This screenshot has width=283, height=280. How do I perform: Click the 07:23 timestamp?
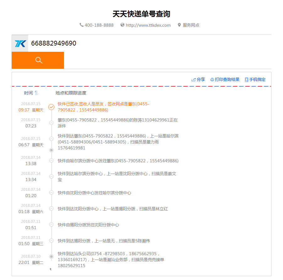[x=31, y=126]
